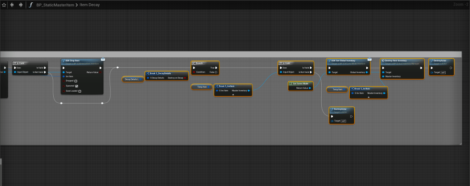Click Get Game Mode's Return Value pin
Viewport: 470px width, 186px height.
pyautogui.click(x=310, y=88)
